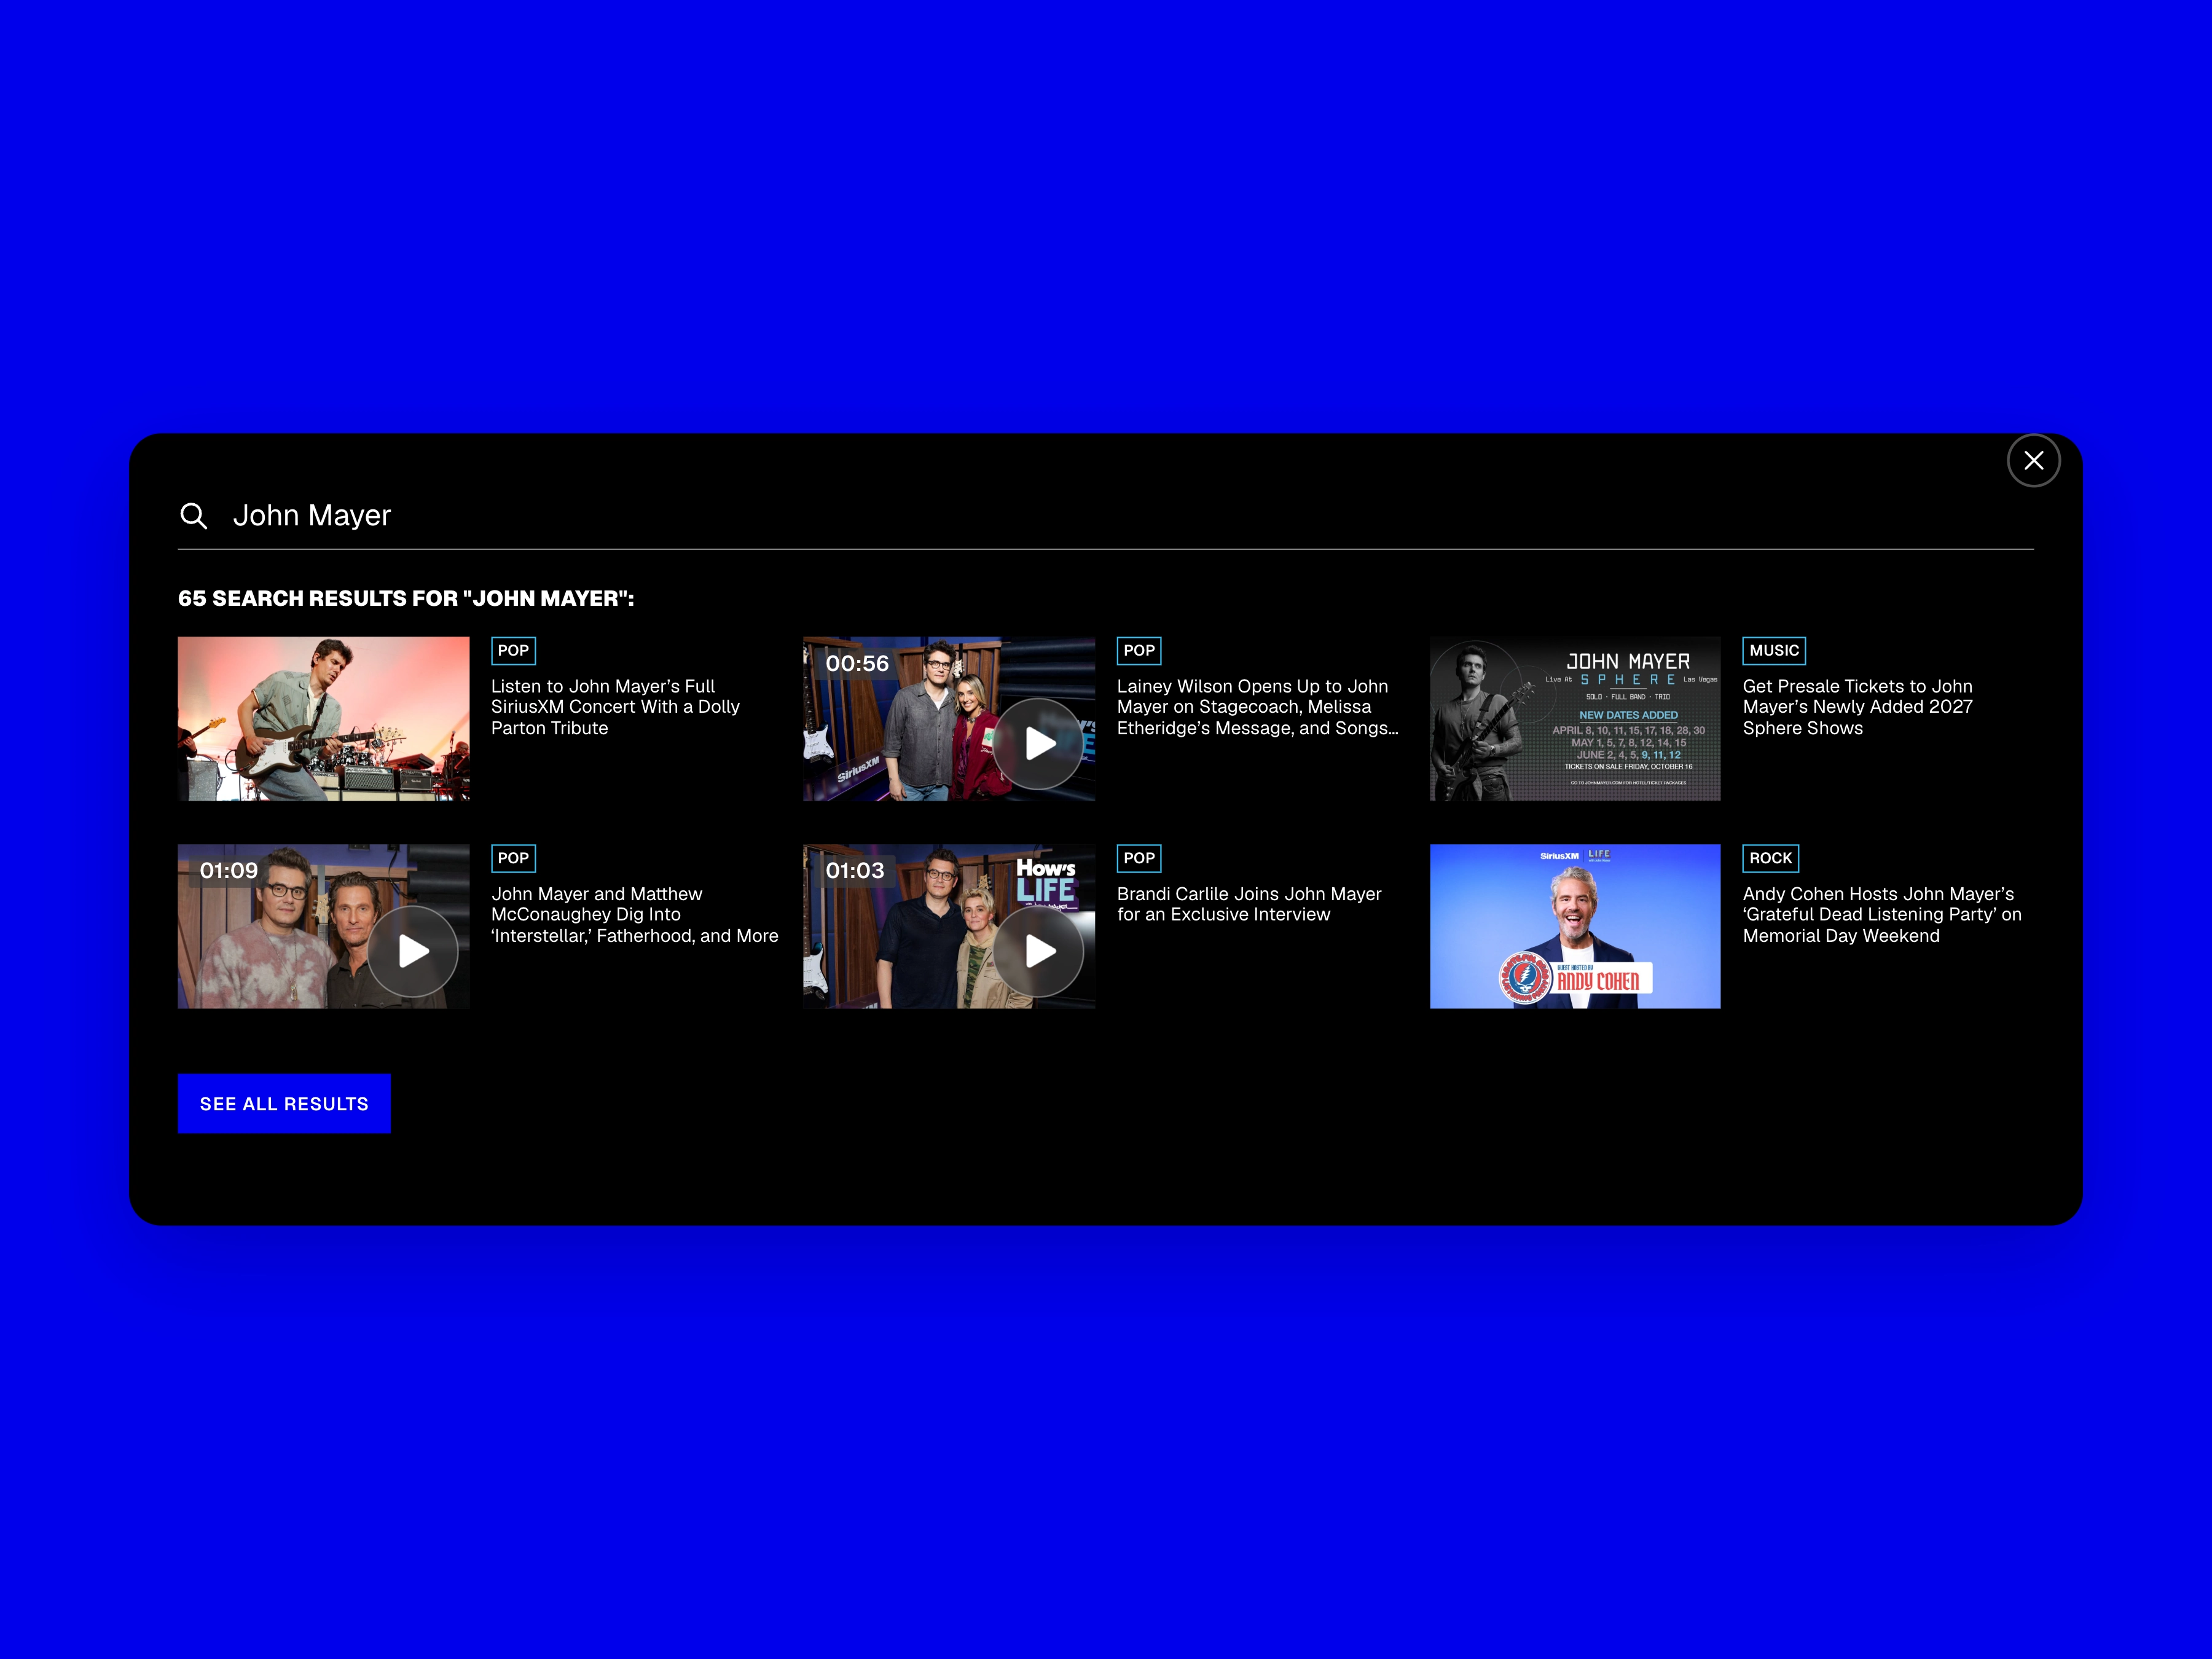Viewport: 2212px width, 1659px height.
Task: Open 'Andy Cohen Hosts' Grateful Dead Listening Party article
Action: pos(1882,915)
